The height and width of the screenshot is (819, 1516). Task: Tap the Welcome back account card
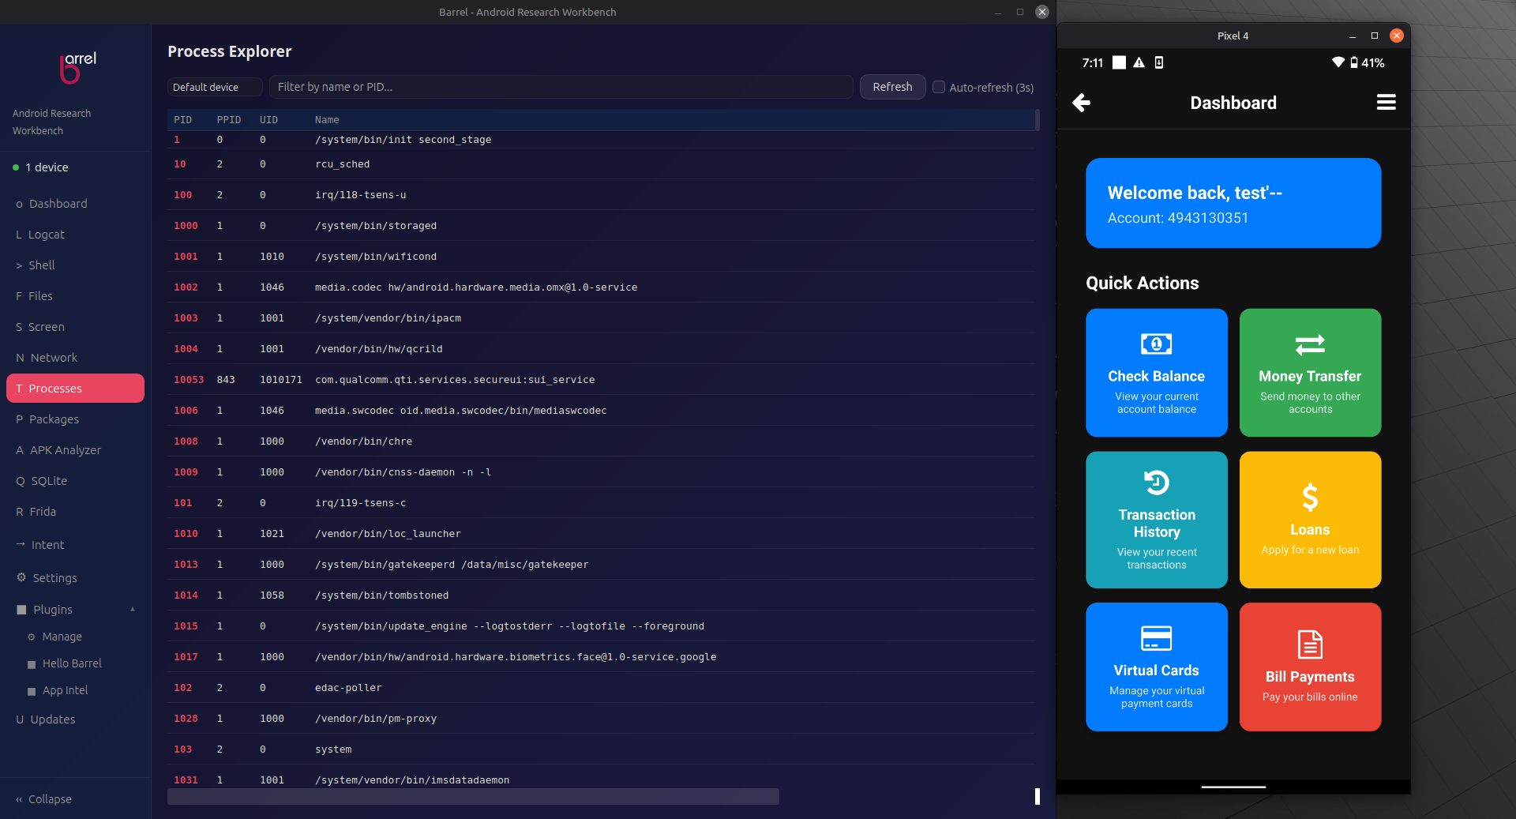pos(1233,203)
